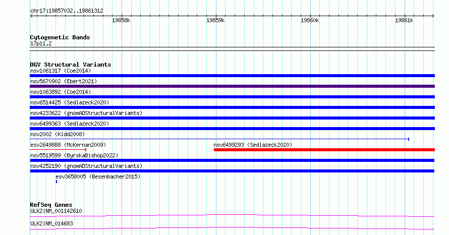Image resolution: width=449 pixels, height=235 pixels.
Task: Click the blue bar of nsv5519599
Action: [x=232, y=160]
